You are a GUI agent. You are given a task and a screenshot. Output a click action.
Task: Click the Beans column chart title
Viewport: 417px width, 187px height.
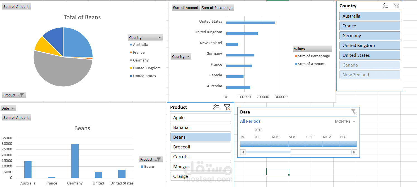82,129
